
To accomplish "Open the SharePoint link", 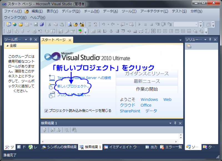I will [130, 111].
